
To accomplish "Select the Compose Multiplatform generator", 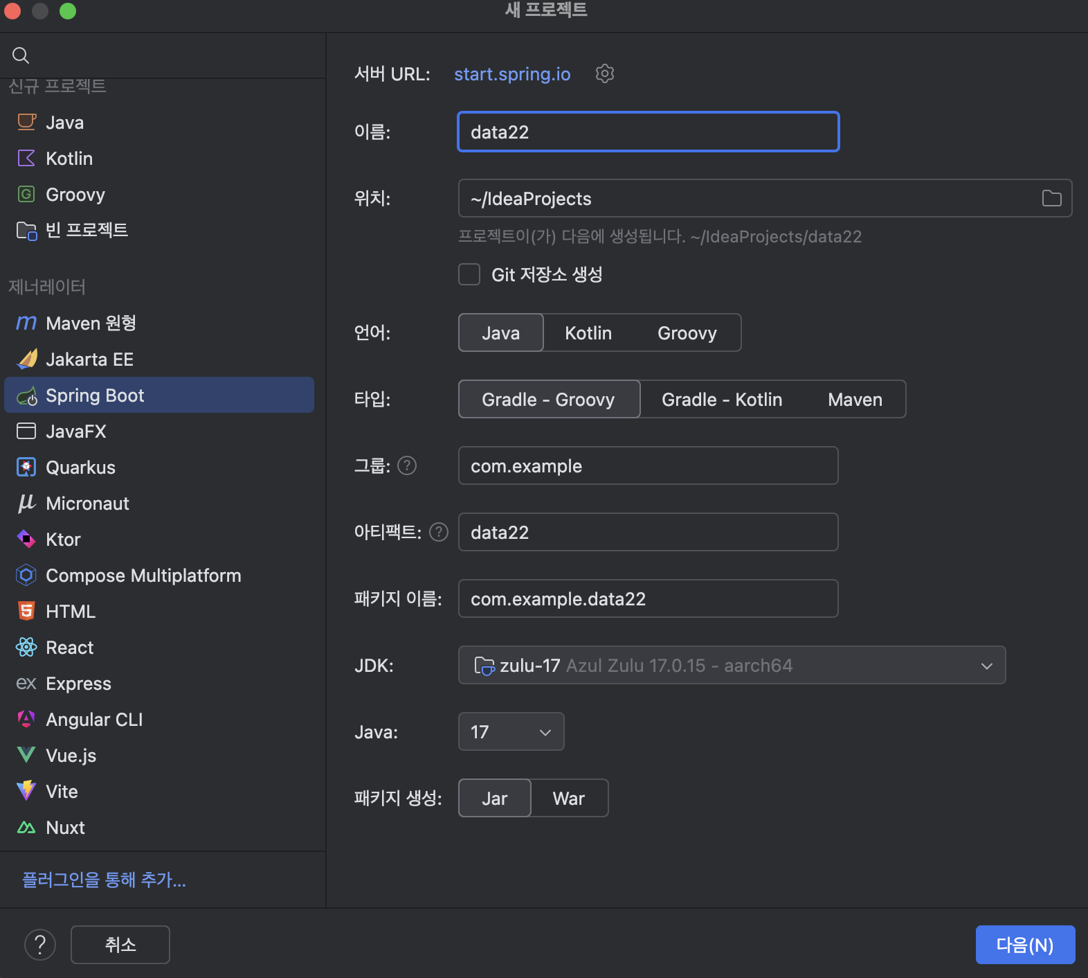I will pyautogui.click(x=159, y=576).
